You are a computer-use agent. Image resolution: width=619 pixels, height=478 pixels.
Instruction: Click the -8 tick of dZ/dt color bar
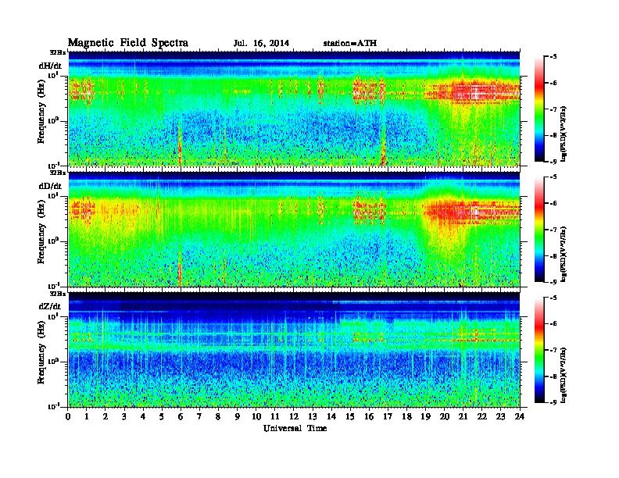[x=553, y=376]
